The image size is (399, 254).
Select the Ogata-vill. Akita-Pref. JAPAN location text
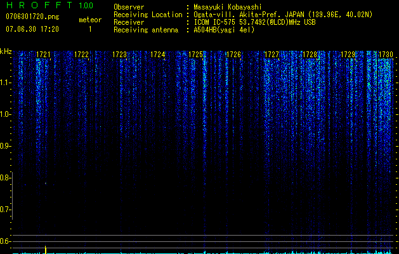point(283,15)
